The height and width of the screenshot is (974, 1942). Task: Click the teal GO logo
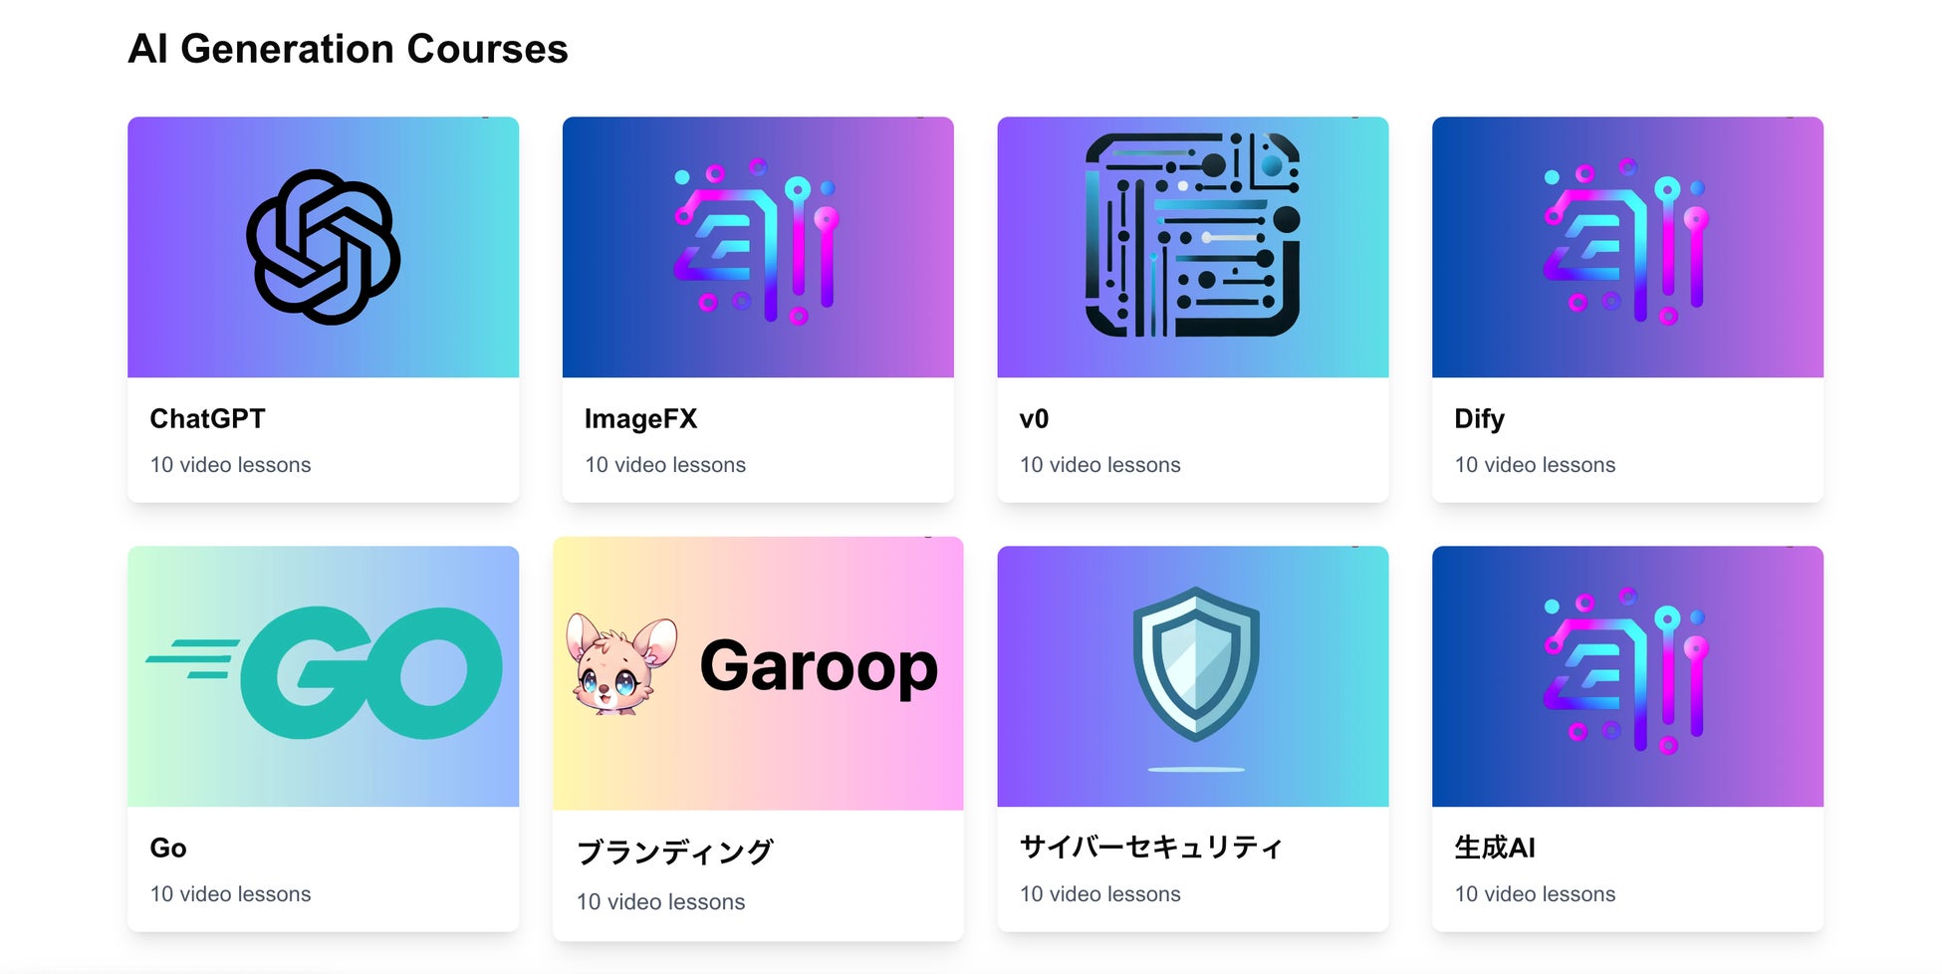(x=324, y=673)
